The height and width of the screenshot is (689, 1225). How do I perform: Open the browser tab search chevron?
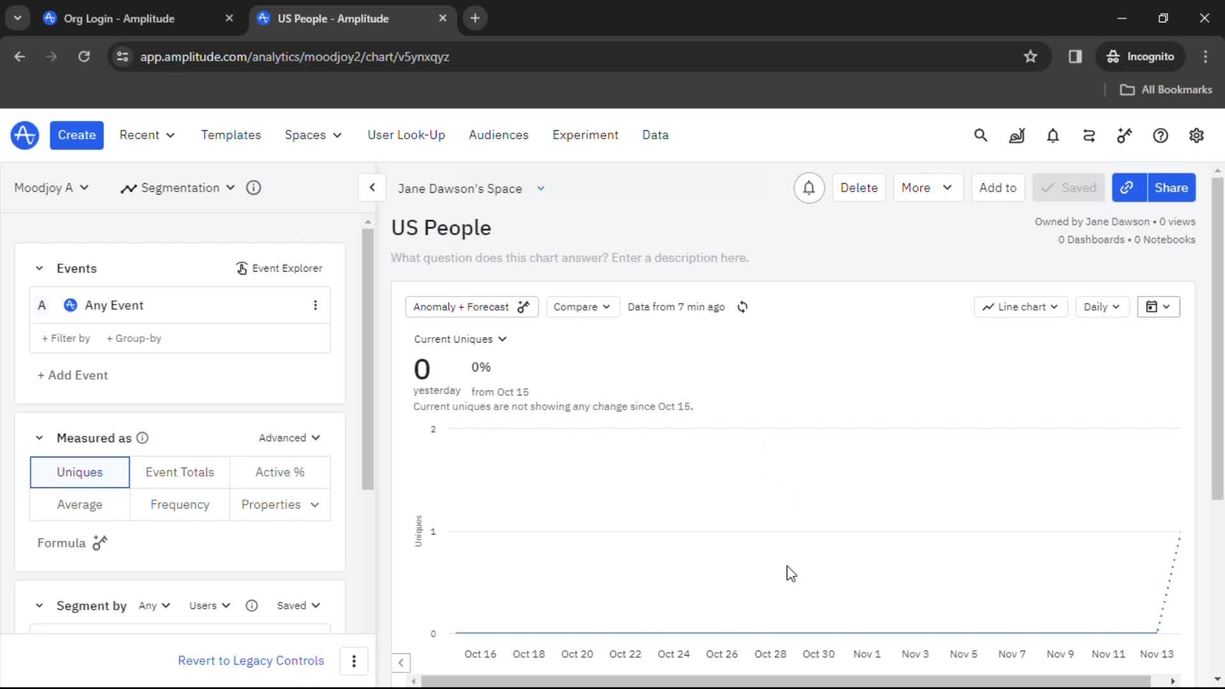coord(18,18)
